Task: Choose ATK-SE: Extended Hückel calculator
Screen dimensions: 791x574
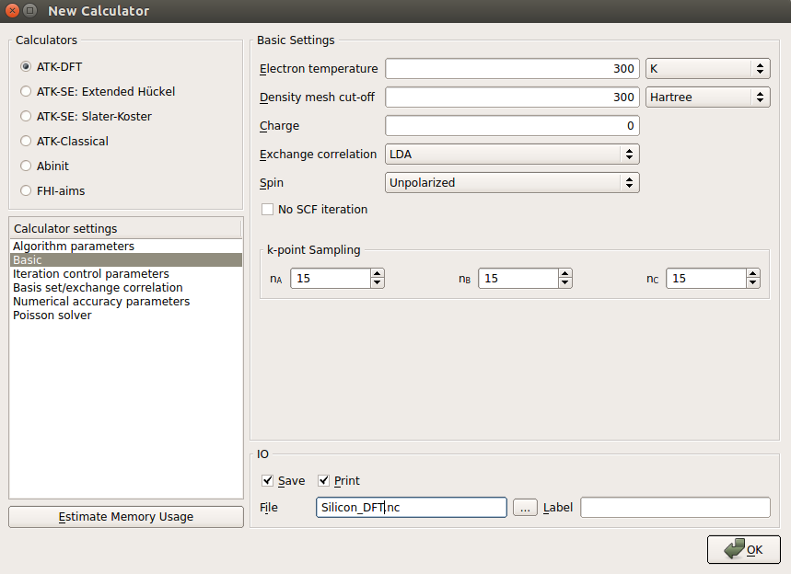Action: point(26,91)
